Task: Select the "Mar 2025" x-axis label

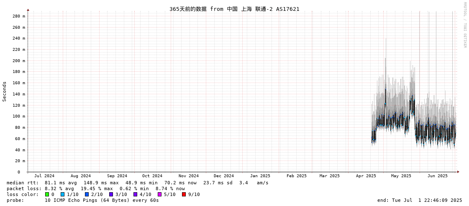Action: tap(330, 176)
